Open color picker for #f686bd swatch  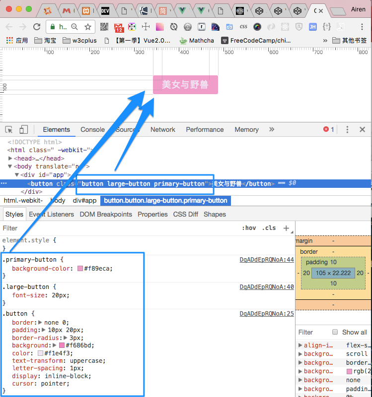point(62,345)
